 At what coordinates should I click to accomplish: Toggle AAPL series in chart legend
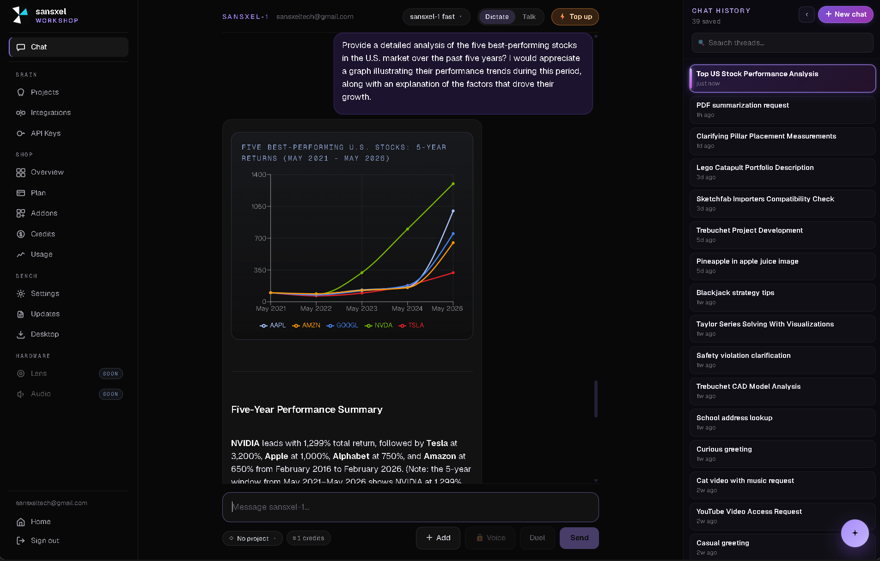pyautogui.click(x=273, y=326)
